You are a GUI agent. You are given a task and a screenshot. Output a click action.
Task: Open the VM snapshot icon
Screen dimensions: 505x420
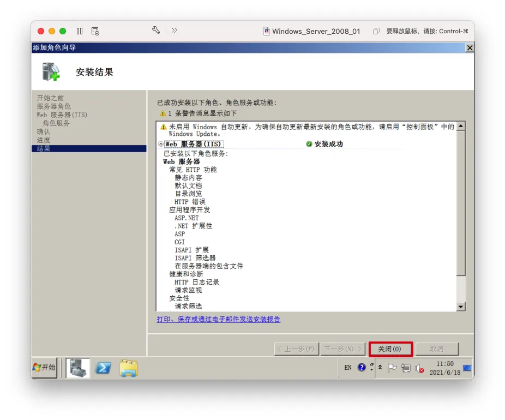point(95,31)
